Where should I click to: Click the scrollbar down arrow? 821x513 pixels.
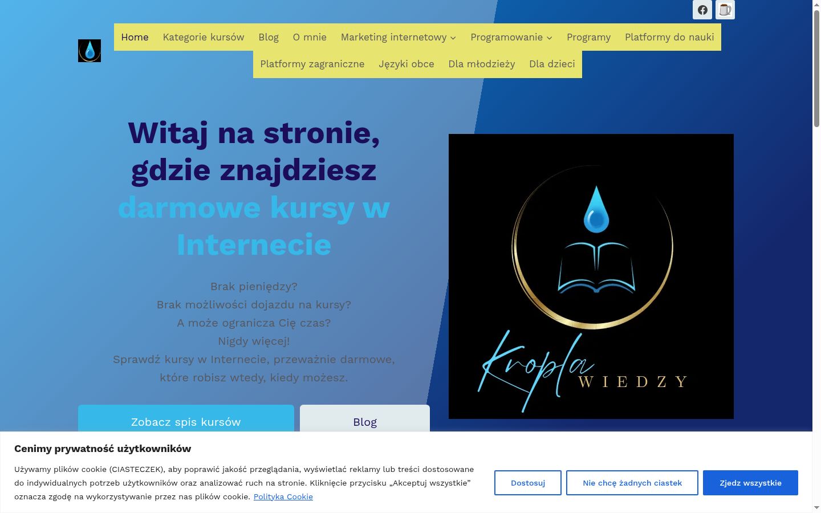[816, 507]
